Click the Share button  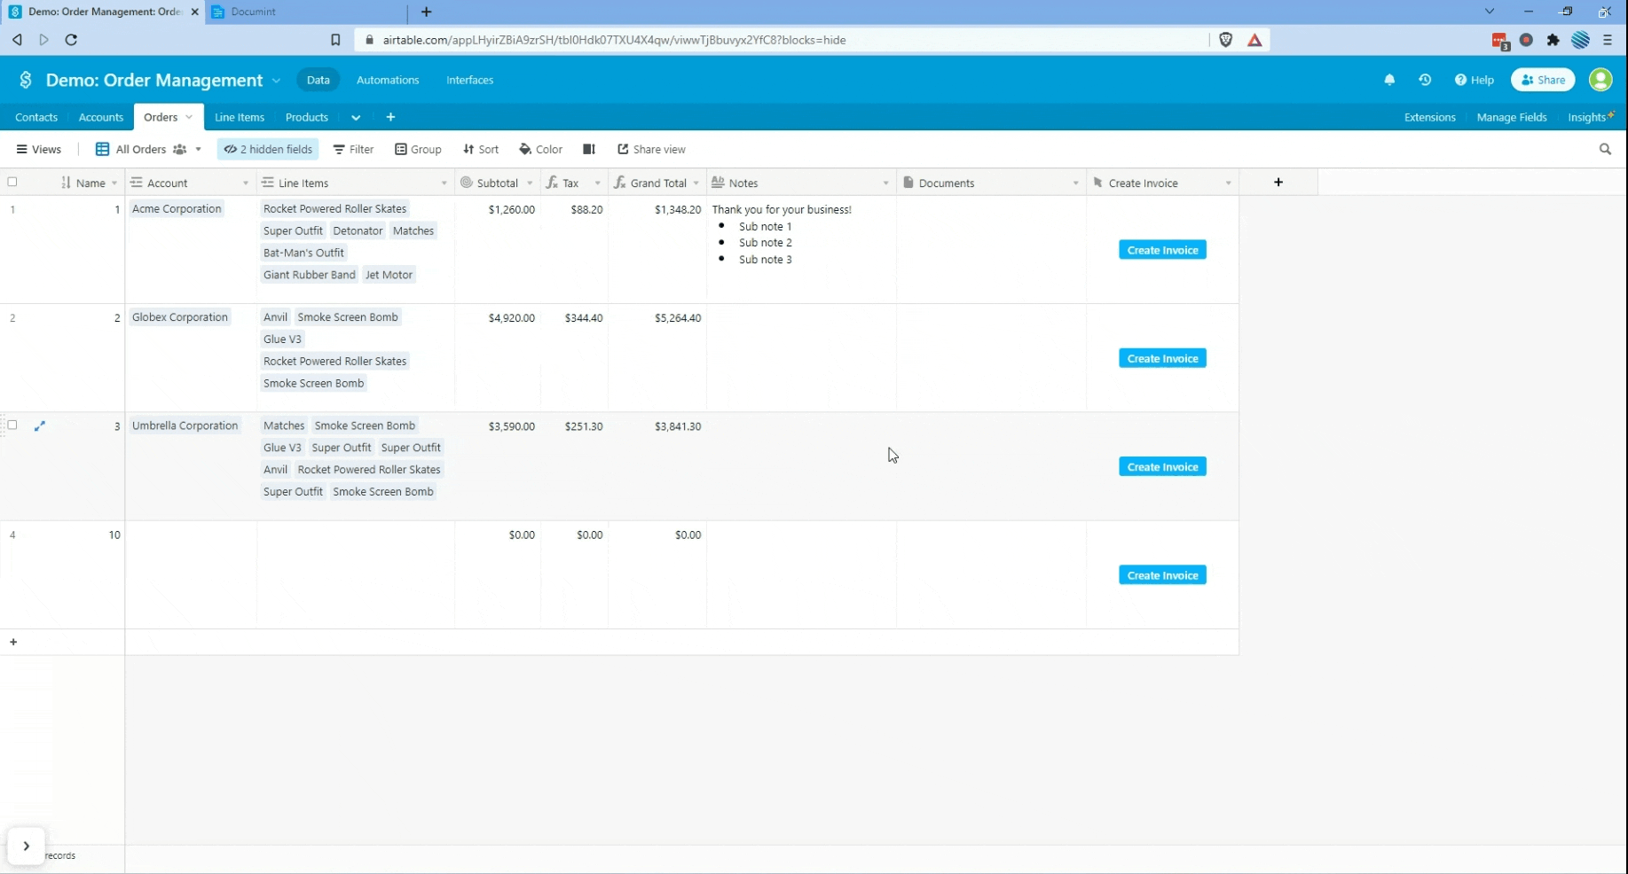click(x=1543, y=80)
